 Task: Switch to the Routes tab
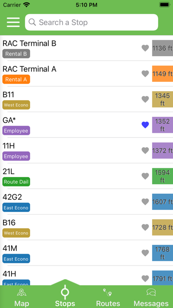pos(108,297)
